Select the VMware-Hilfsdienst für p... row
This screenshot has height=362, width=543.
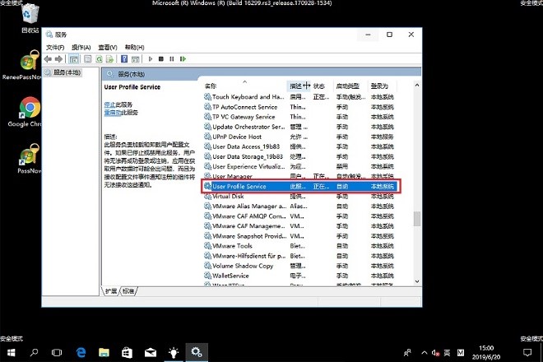click(299, 256)
